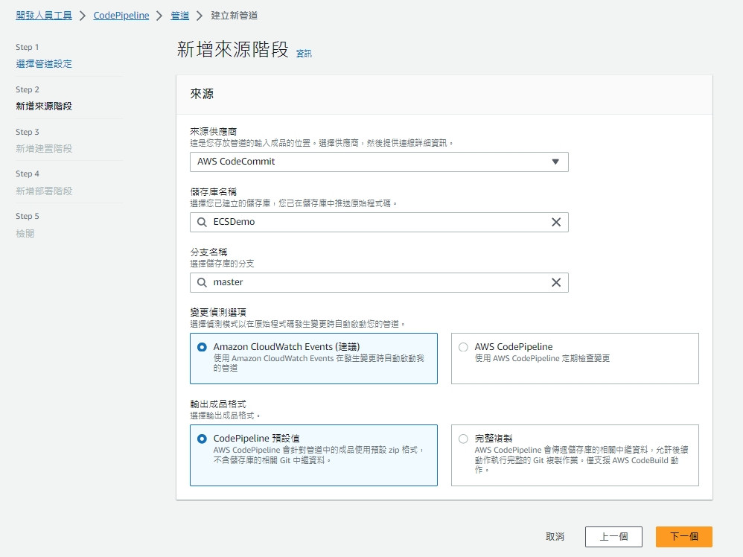The width and height of the screenshot is (743, 557).
Task: Select Step 5 檢閱 in sidebar
Action: tap(25, 234)
